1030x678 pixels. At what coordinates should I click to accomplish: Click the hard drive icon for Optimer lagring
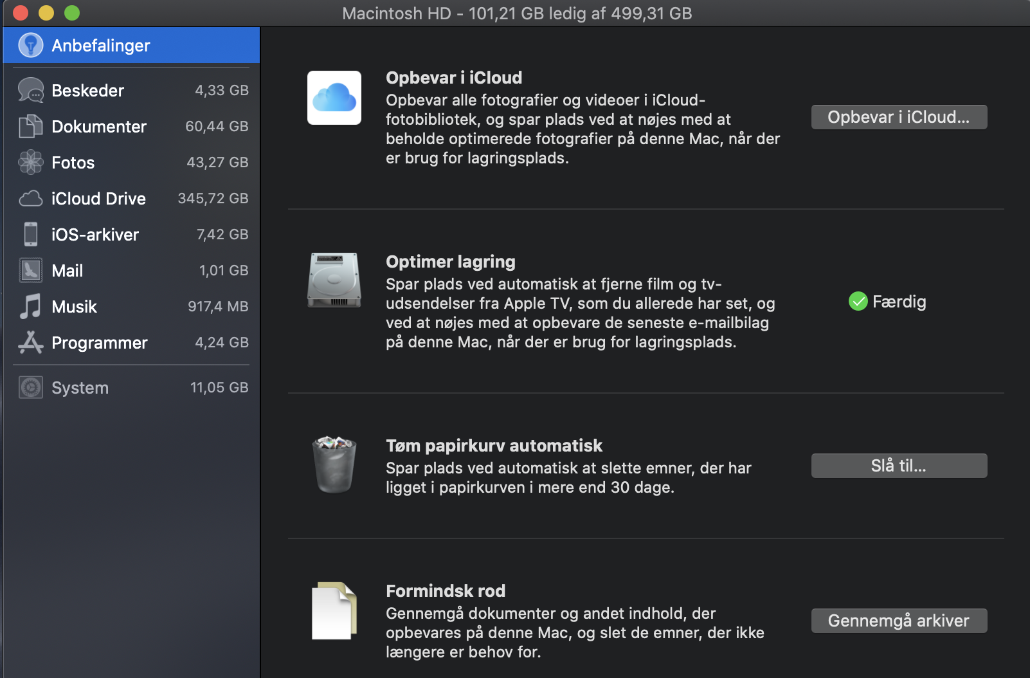tap(334, 280)
